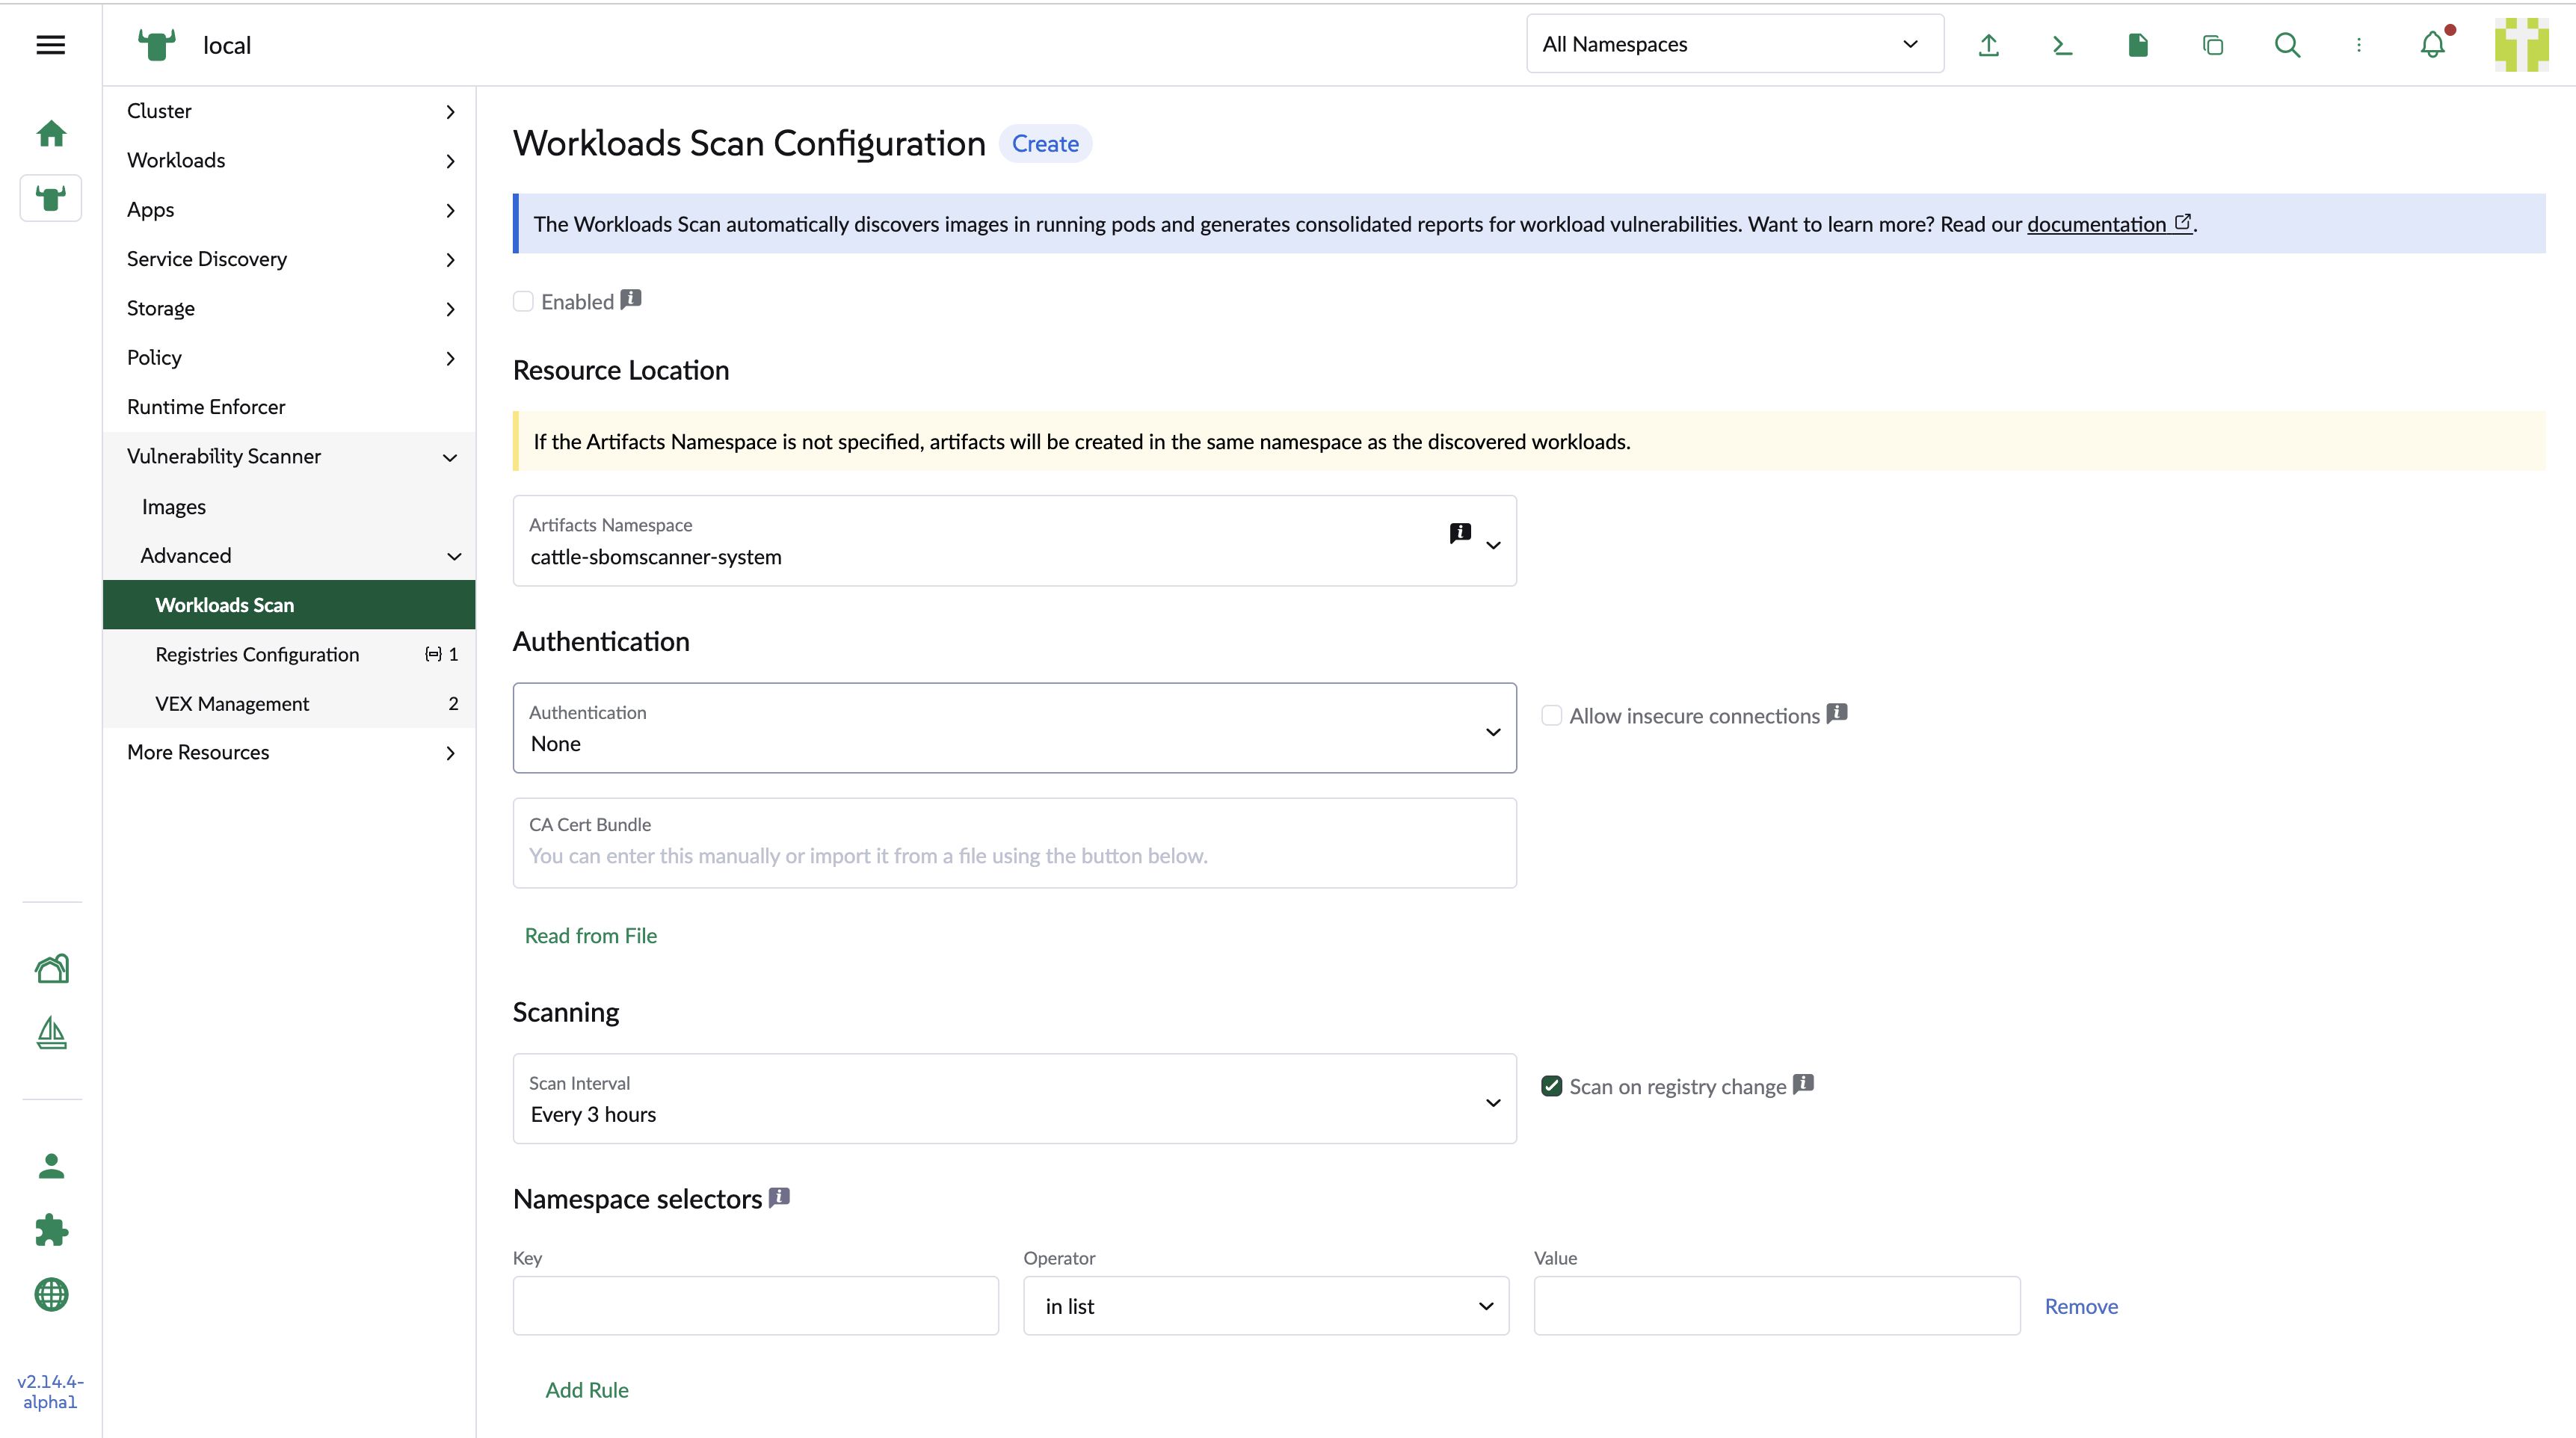Open Cluster Management barn icon
2576x1438 pixels.
[51, 968]
